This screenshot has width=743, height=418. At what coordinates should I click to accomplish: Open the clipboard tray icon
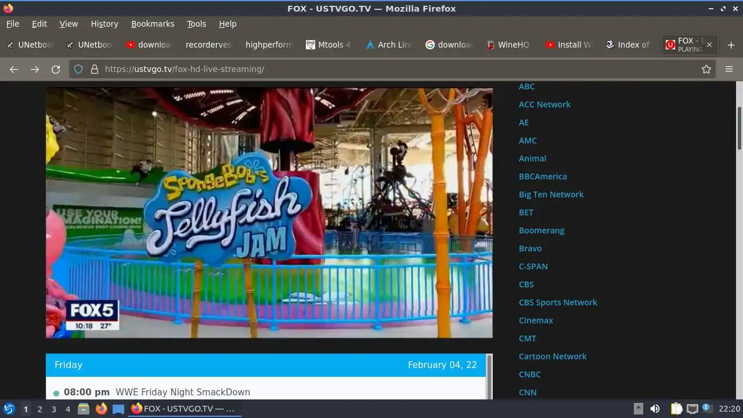676,409
